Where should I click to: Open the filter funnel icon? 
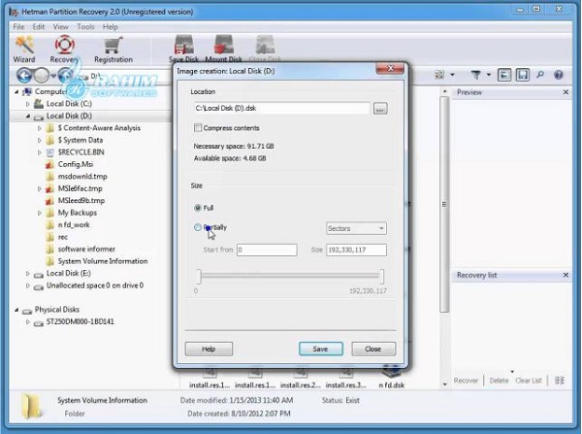475,75
